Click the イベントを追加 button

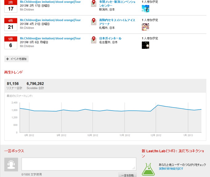click(x=16, y=59)
